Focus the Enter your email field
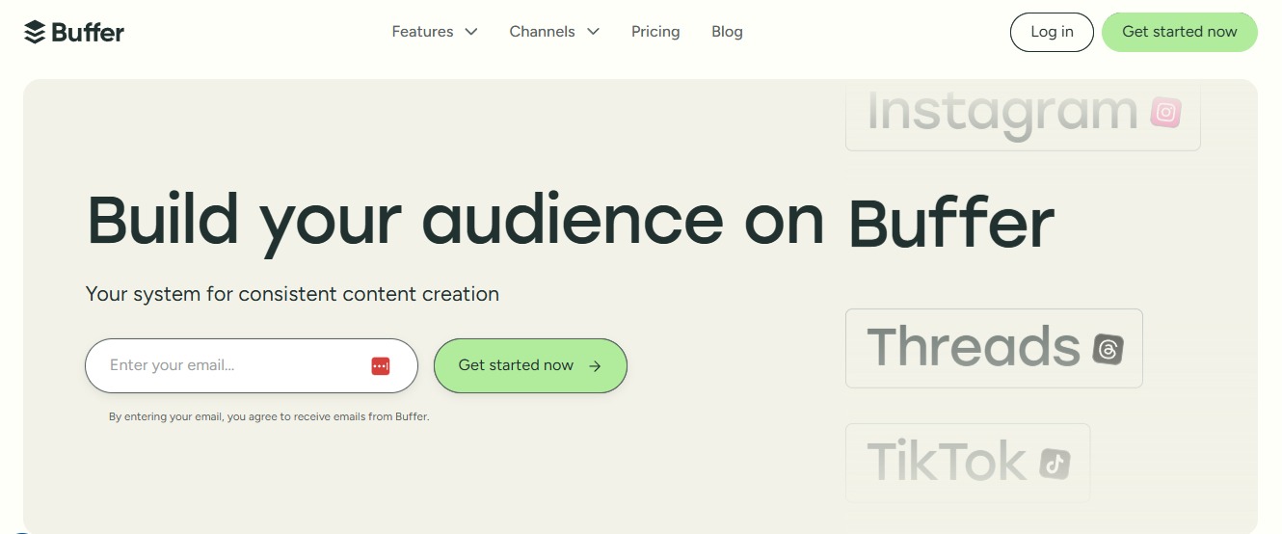This screenshot has width=1282, height=534. (231, 365)
